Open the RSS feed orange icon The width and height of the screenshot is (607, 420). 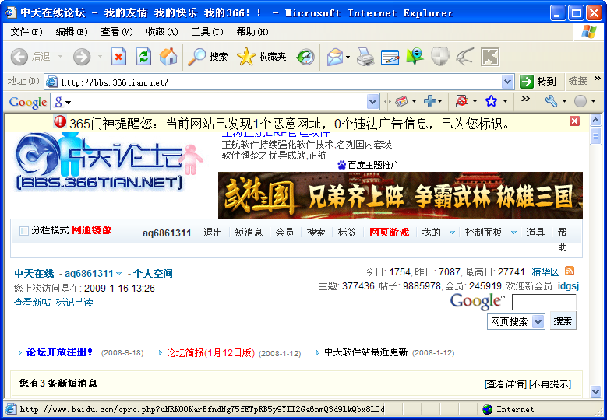pyautogui.click(x=570, y=271)
